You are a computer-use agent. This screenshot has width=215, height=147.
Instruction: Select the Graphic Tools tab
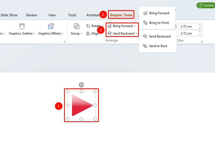pyautogui.click(x=121, y=15)
